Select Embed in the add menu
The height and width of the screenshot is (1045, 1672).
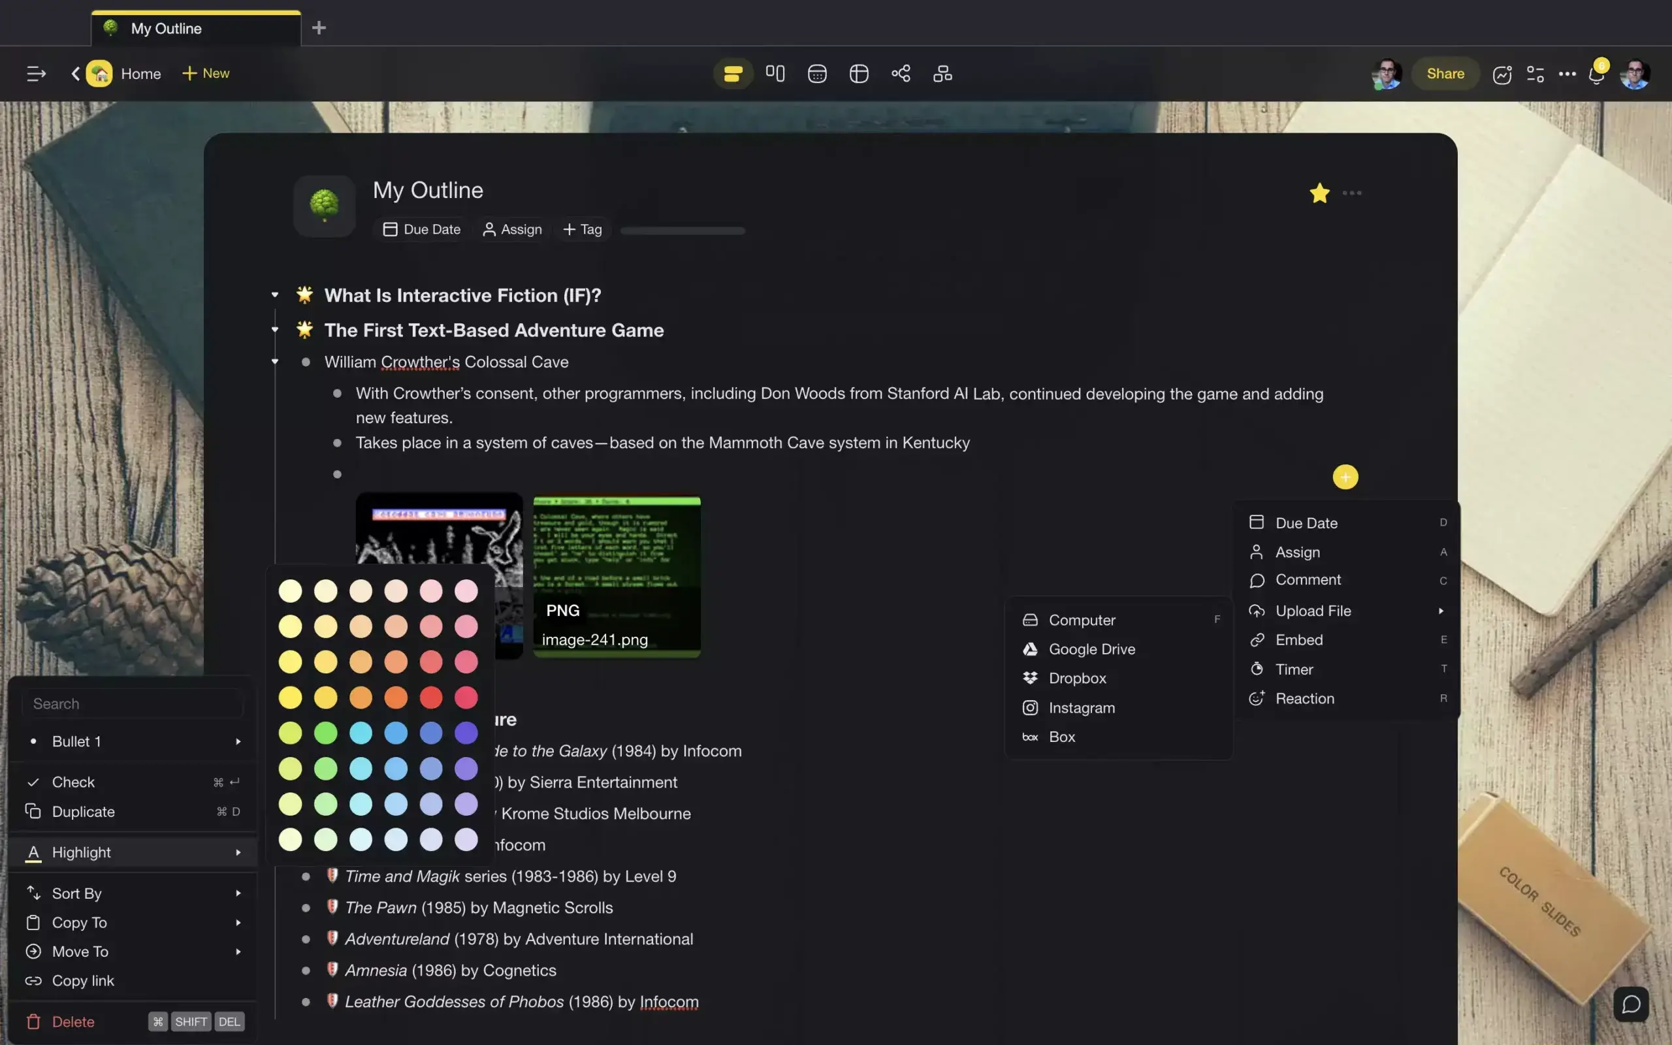click(1298, 639)
